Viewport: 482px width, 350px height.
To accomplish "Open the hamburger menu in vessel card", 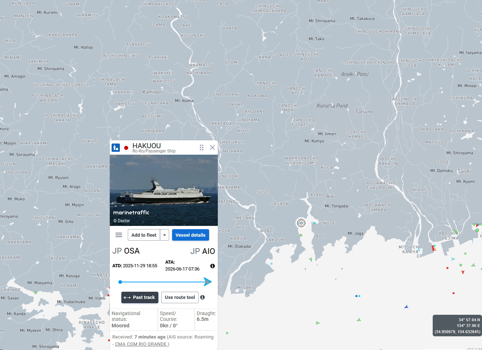I will (x=119, y=235).
